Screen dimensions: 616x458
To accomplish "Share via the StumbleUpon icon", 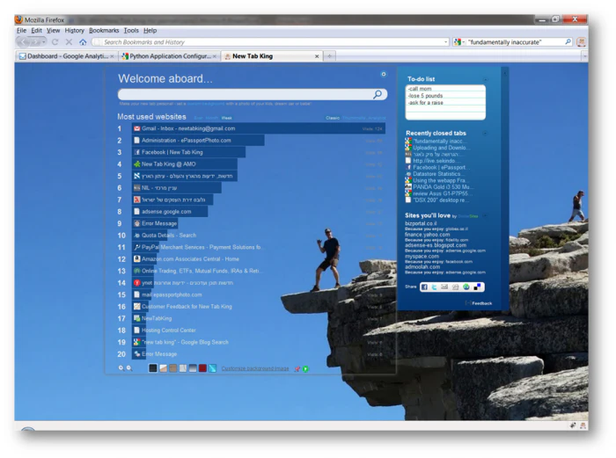I will pyautogui.click(x=466, y=287).
